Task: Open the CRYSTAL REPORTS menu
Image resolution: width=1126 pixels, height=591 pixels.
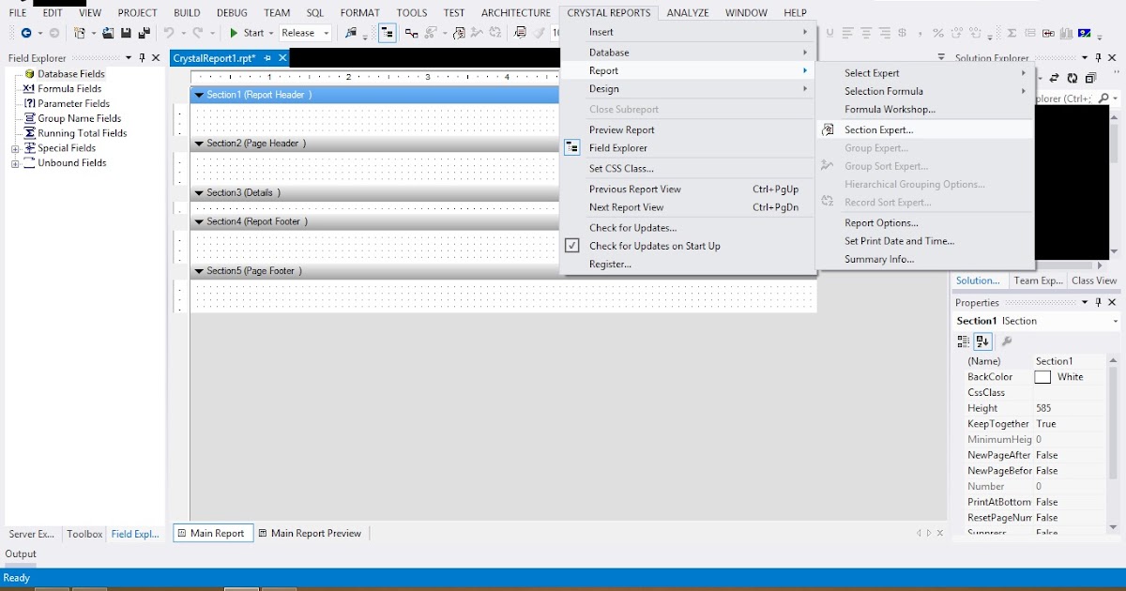Action: tap(608, 13)
